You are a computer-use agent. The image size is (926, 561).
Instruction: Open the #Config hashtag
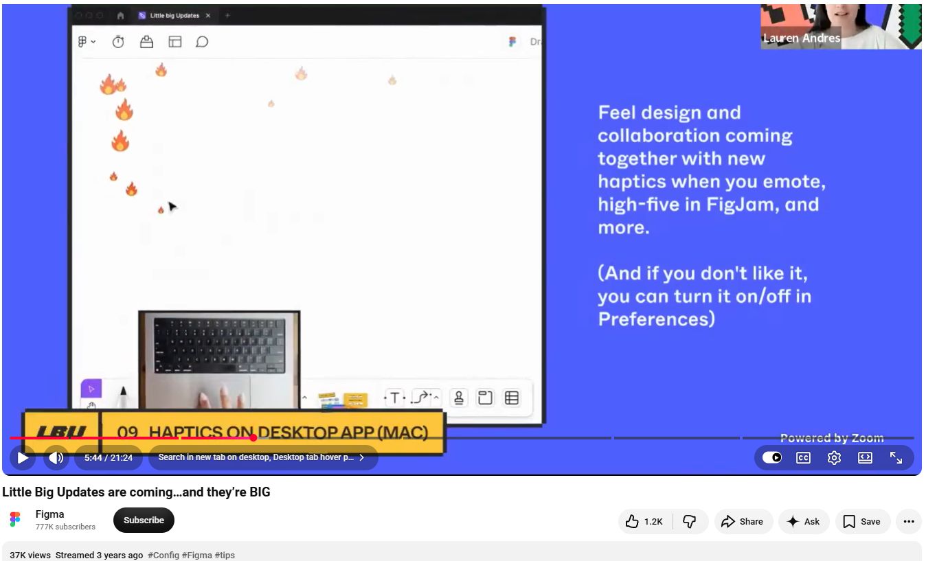pyautogui.click(x=163, y=555)
